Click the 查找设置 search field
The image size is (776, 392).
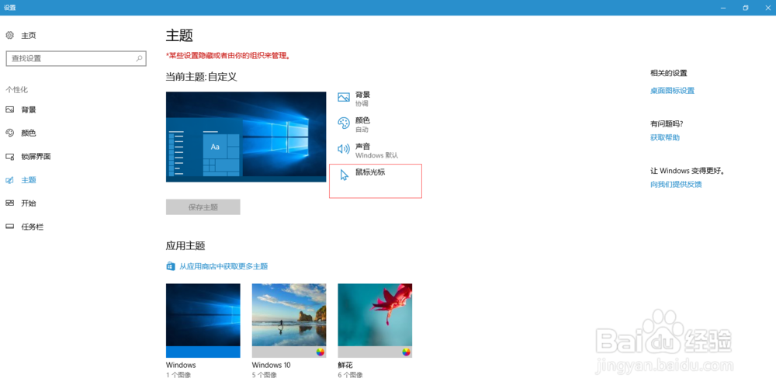point(76,58)
